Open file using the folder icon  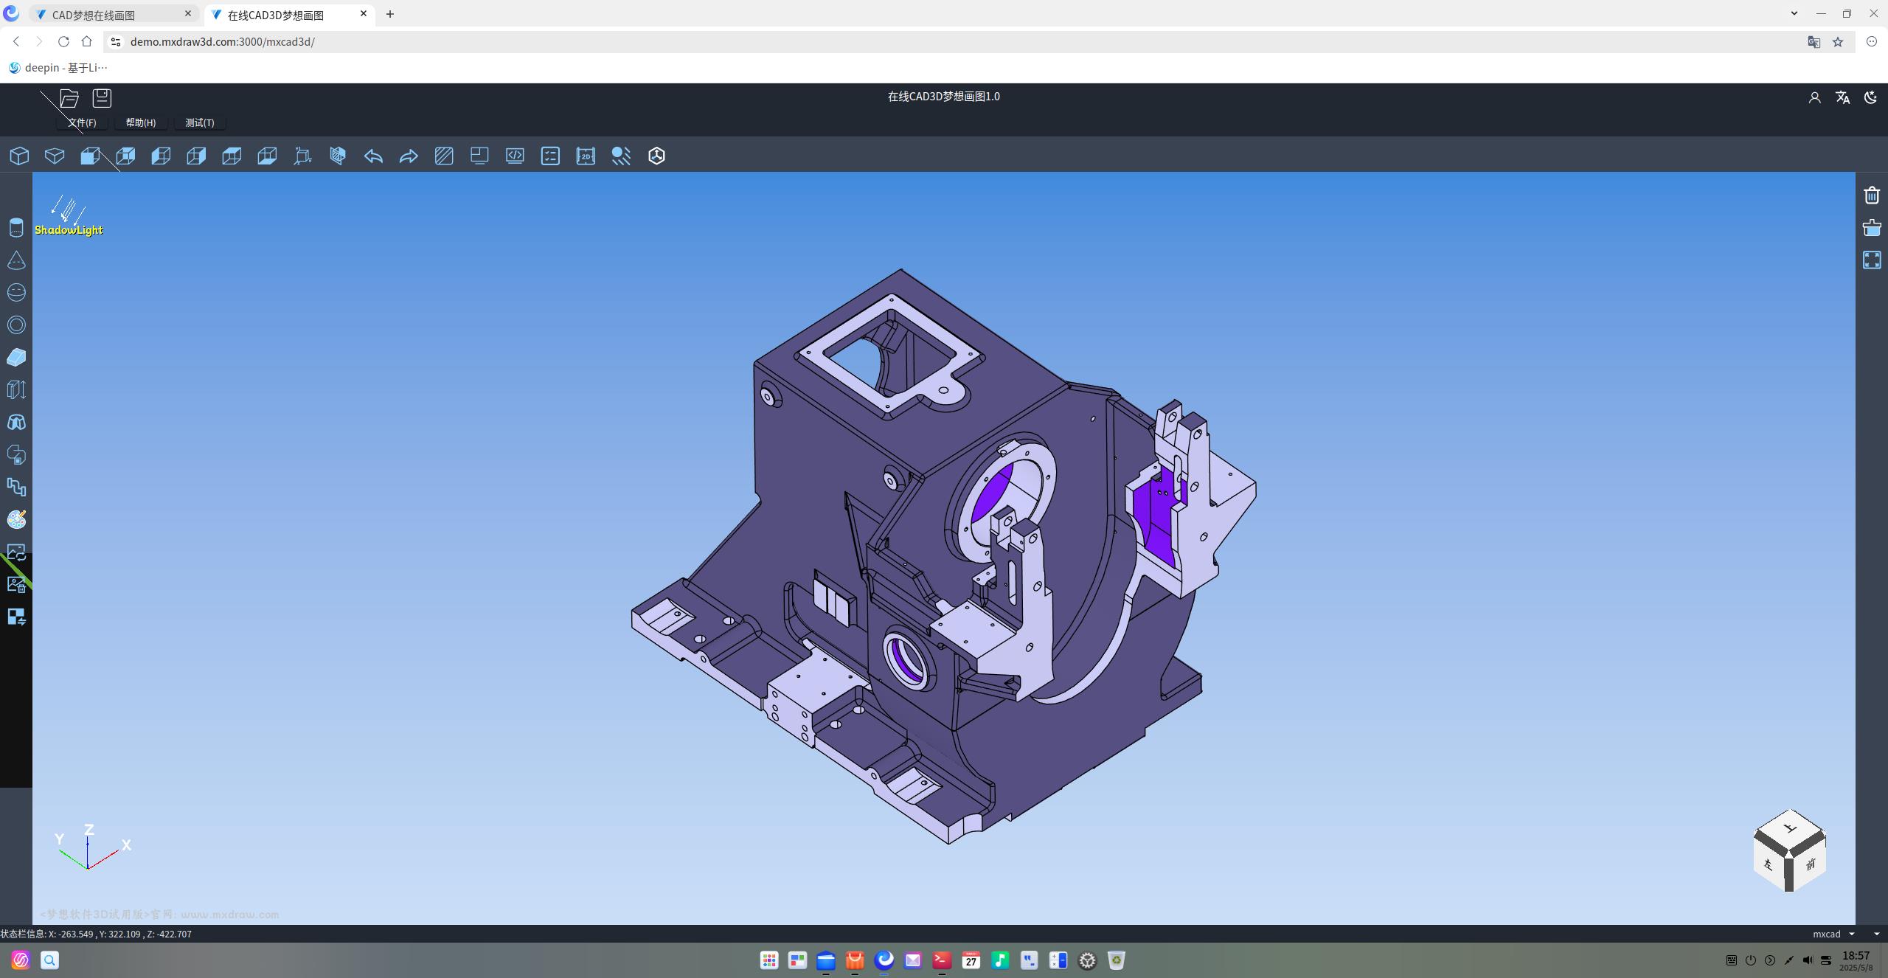(69, 98)
